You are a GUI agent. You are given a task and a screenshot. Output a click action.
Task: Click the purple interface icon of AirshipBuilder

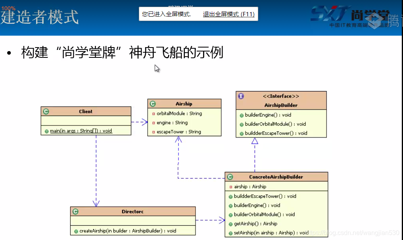pos(241,96)
